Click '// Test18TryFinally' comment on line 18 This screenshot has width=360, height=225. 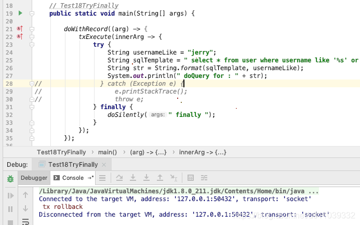pyautogui.click(x=84, y=6)
